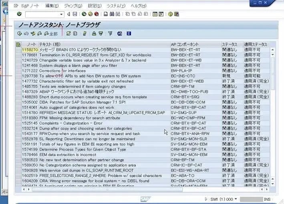Image resolution: width=284 pixels, height=204 pixels.
Task: Click note number 1604209
Action: (x=30, y=181)
